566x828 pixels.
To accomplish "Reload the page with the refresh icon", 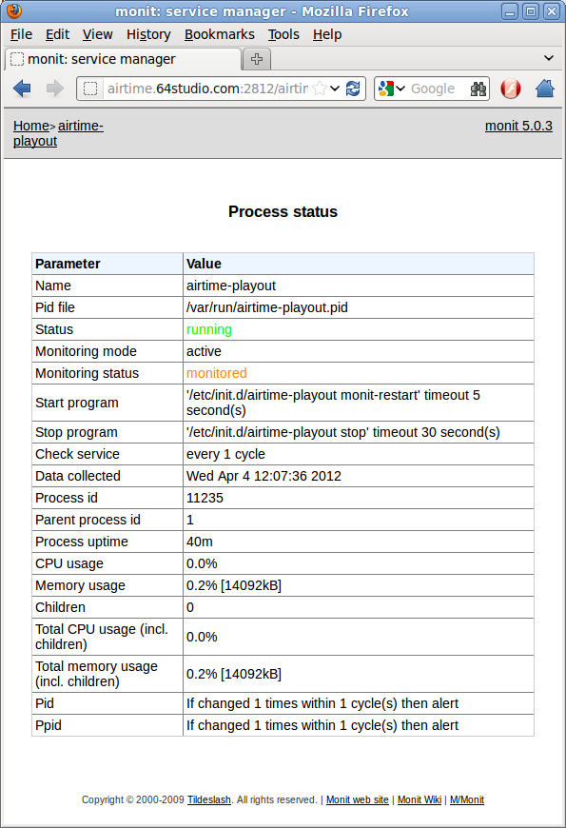I will coord(353,89).
